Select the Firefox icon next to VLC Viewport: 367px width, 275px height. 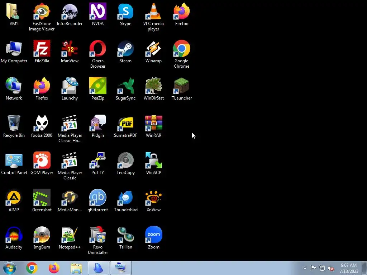click(182, 11)
